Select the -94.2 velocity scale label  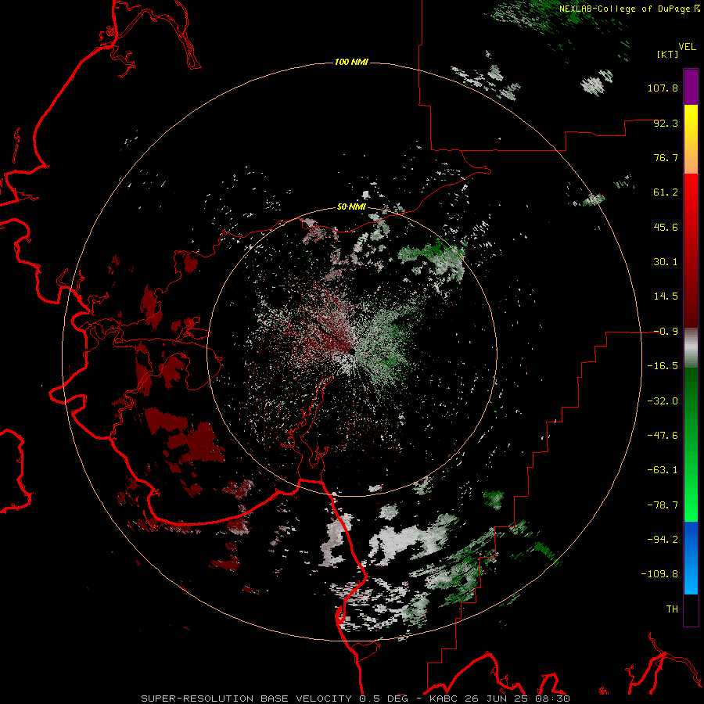[x=663, y=540]
